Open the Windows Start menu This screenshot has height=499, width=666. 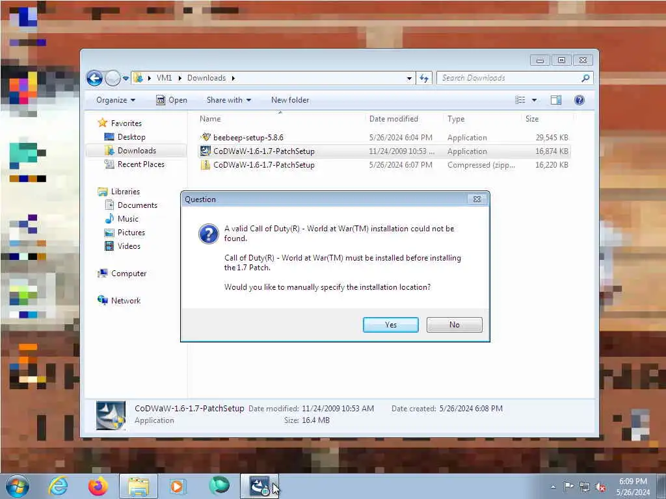pyautogui.click(x=18, y=486)
